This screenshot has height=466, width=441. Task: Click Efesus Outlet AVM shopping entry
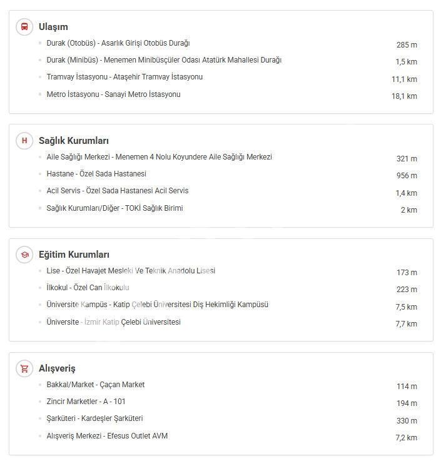click(107, 436)
